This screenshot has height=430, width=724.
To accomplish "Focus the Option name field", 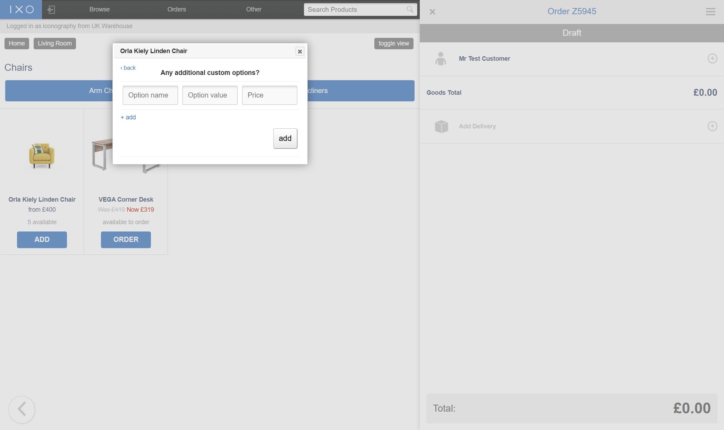I will pyautogui.click(x=150, y=95).
